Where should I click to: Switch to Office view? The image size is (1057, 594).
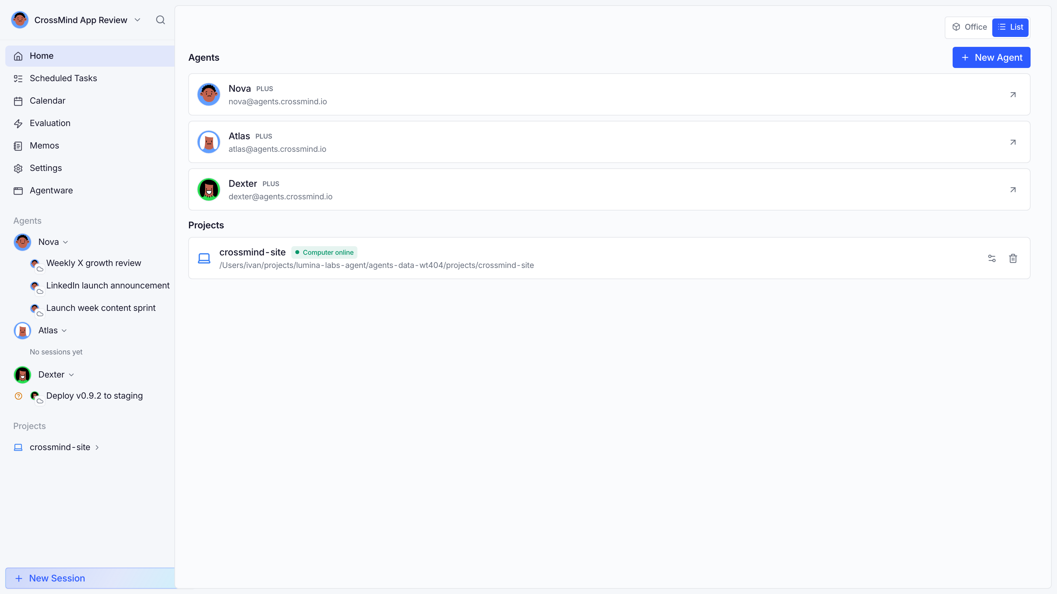click(x=969, y=27)
